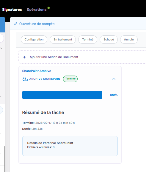Open the Ouverture de compte title
This screenshot has width=146, height=172.
[37, 24]
